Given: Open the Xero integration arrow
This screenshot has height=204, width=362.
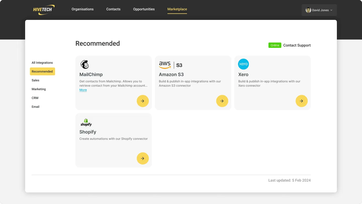Looking at the screenshot, I should [x=301, y=101].
